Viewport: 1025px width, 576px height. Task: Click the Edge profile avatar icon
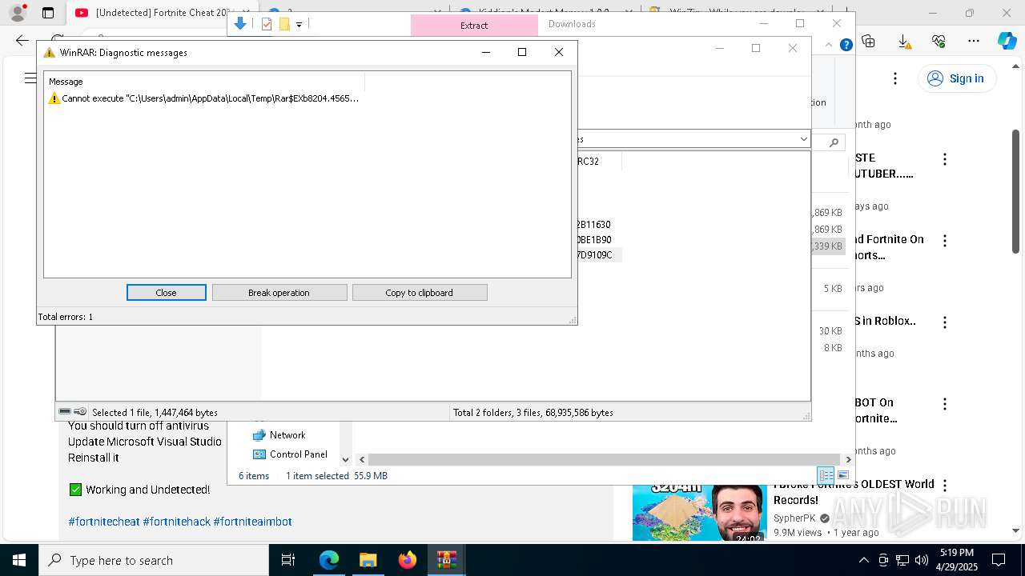(18, 13)
